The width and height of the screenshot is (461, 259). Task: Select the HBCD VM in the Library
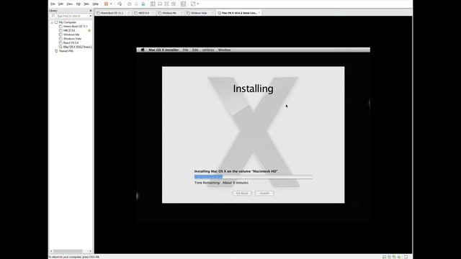point(69,30)
